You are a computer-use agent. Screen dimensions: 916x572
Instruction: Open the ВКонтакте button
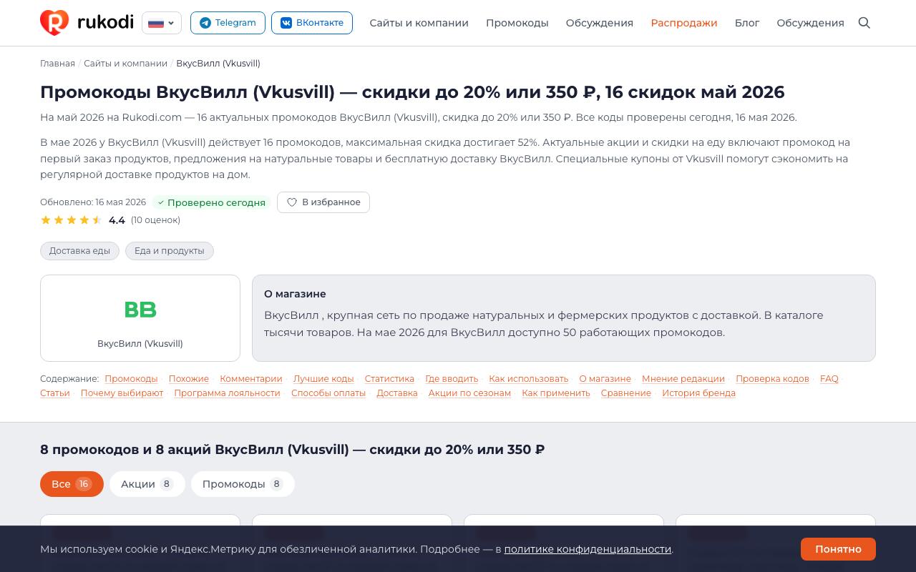pyautogui.click(x=312, y=23)
